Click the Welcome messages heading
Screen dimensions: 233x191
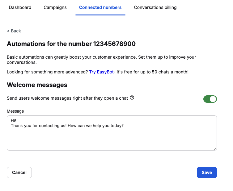(x=37, y=85)
